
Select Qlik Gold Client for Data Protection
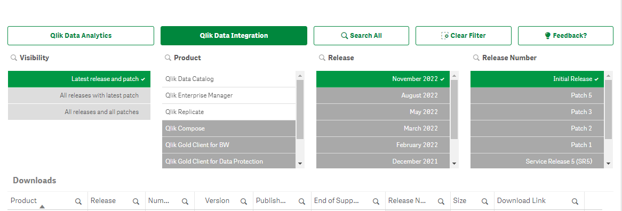click(229, 161)
